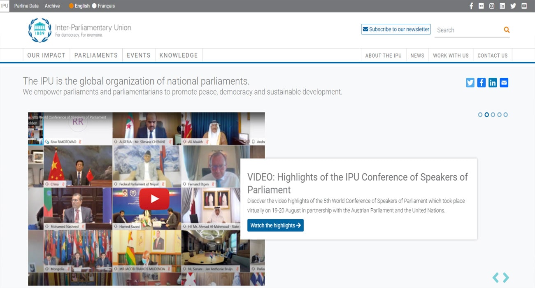
Task: Open the PARLIAMENTS menu
Action: tap(96, 55)
